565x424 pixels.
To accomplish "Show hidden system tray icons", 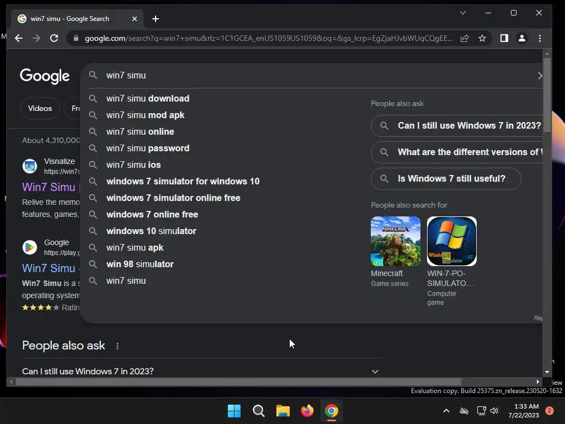I will coord(446,411).
